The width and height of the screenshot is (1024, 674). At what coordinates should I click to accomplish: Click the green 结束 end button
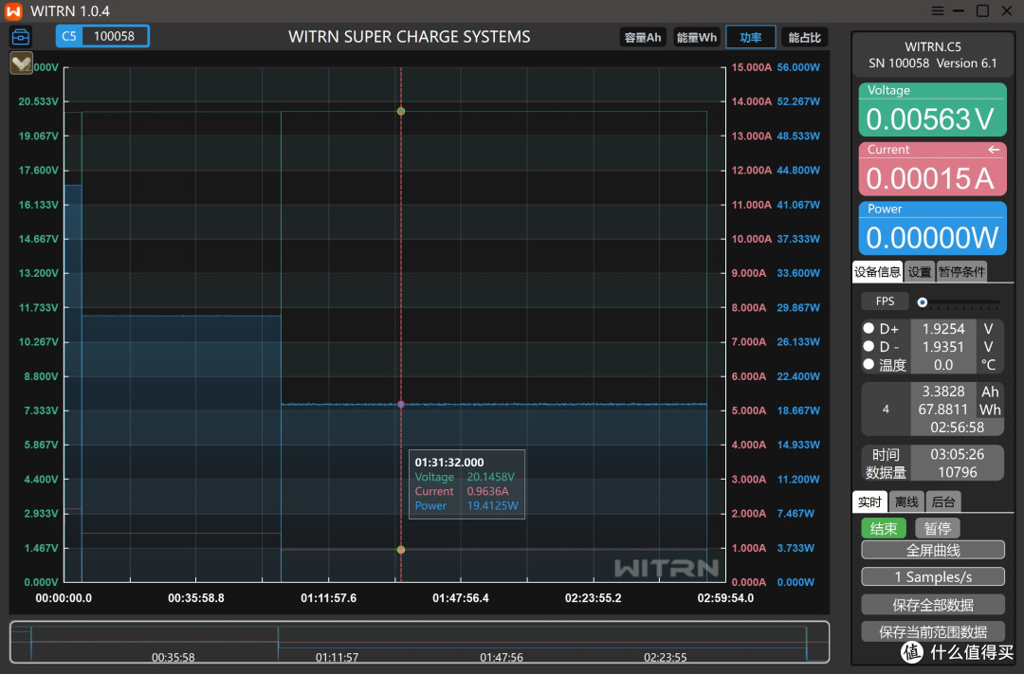tap(884, 528)
